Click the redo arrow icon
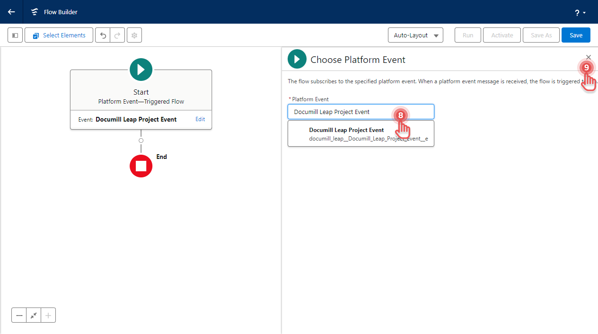 [117, 35]
